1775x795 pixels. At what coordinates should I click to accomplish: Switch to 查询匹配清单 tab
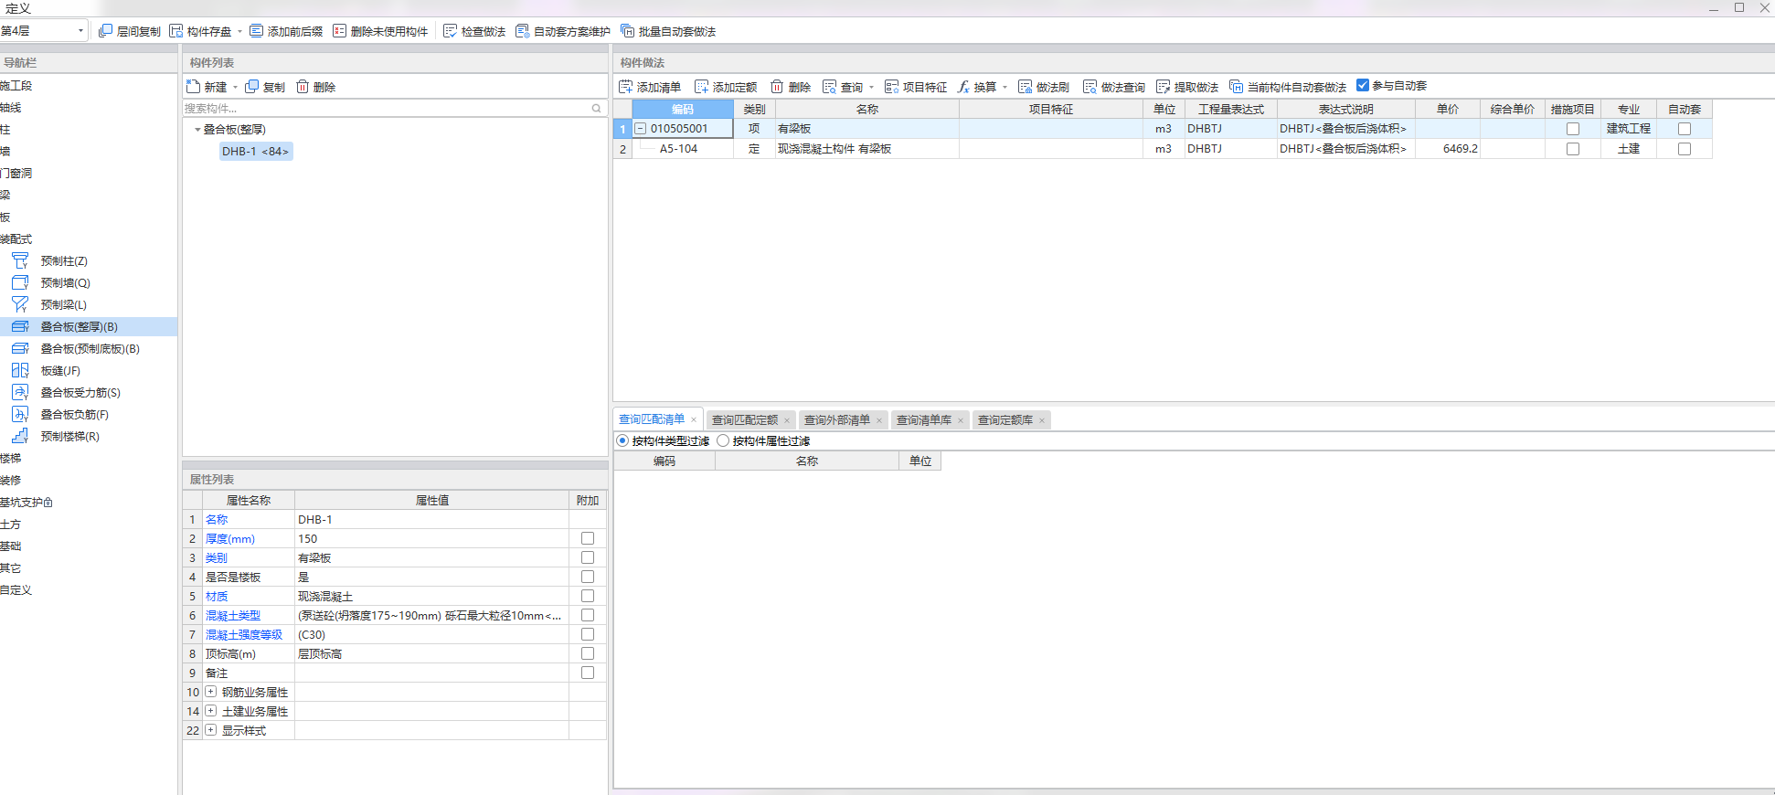652,419
